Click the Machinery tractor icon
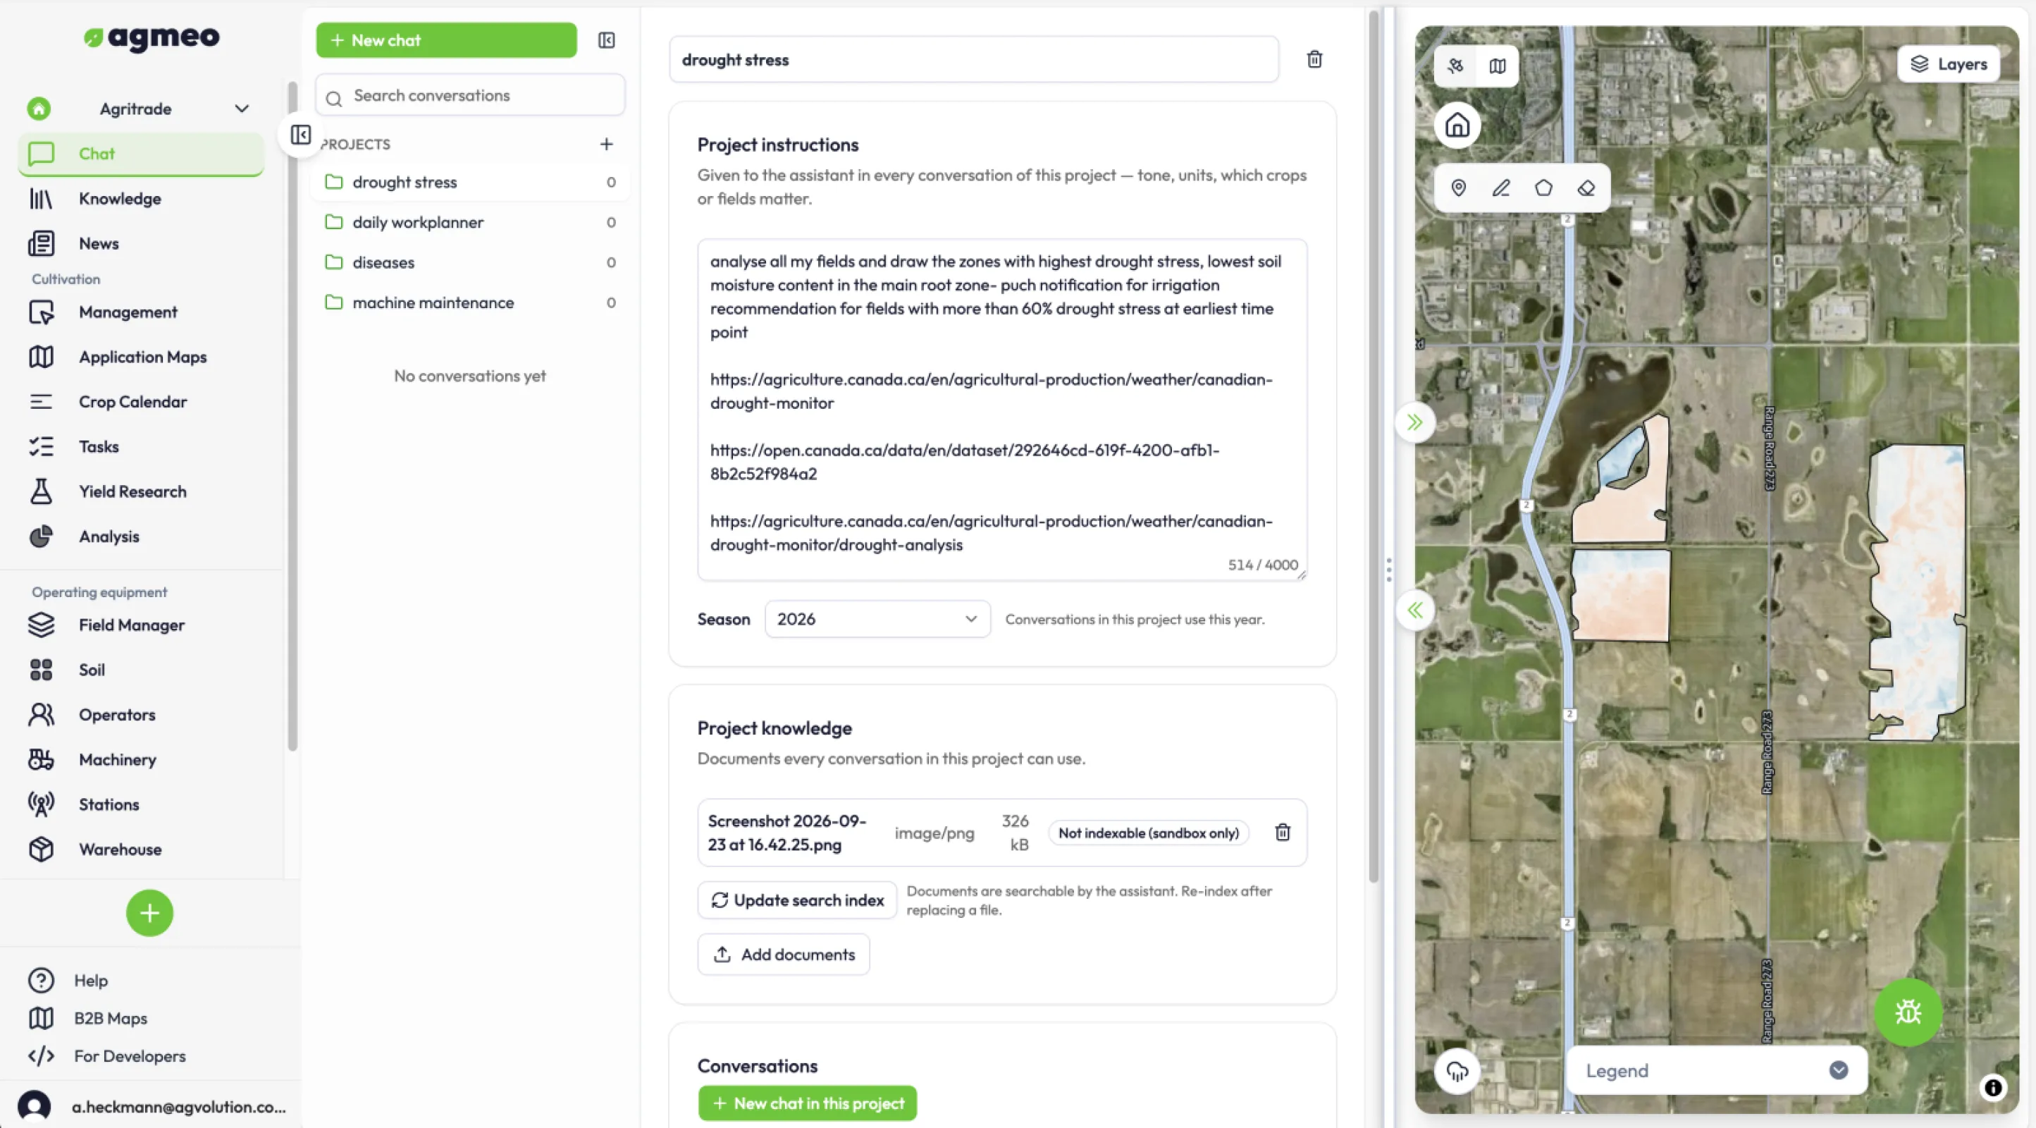 pos(41,760)
